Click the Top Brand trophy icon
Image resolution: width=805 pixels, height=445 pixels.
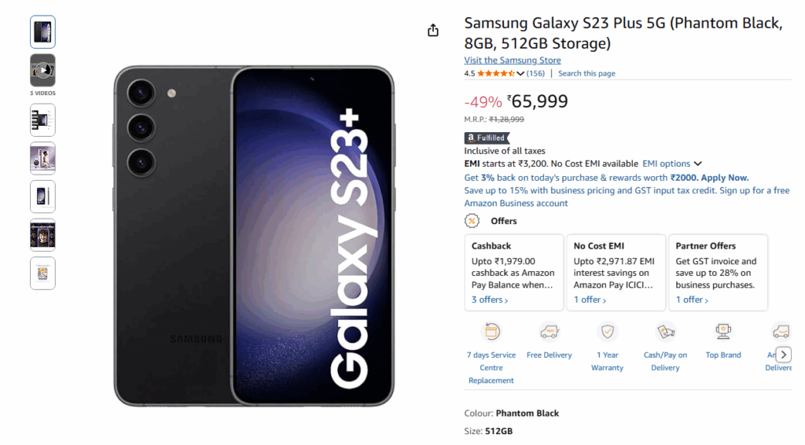click(x=723, y=332)
